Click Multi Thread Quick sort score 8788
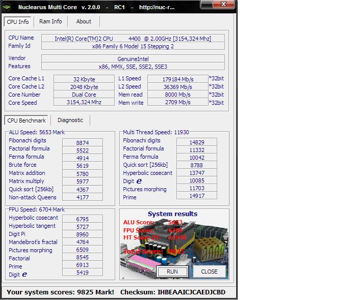The image size is (357, 300). point(197,165)
